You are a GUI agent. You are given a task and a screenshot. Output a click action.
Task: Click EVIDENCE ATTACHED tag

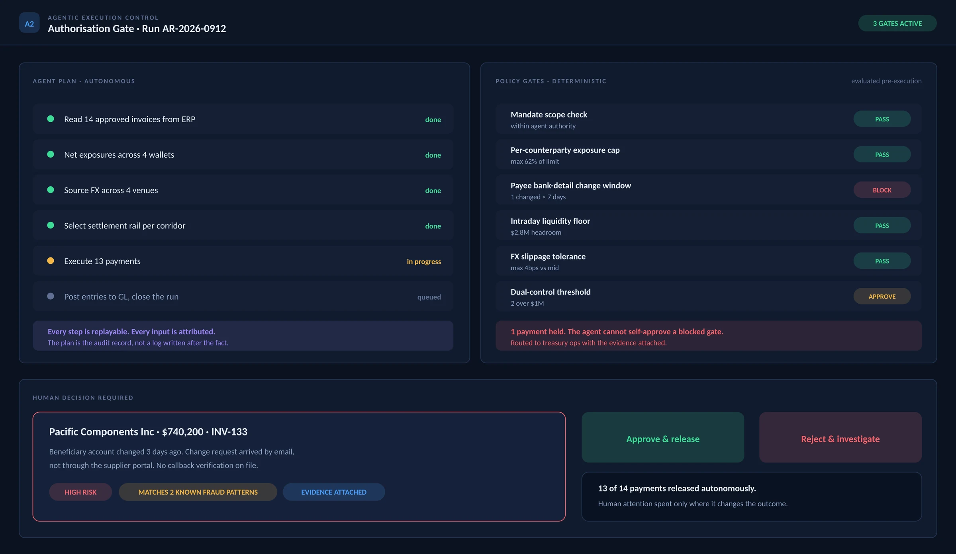tap(334, 492)
